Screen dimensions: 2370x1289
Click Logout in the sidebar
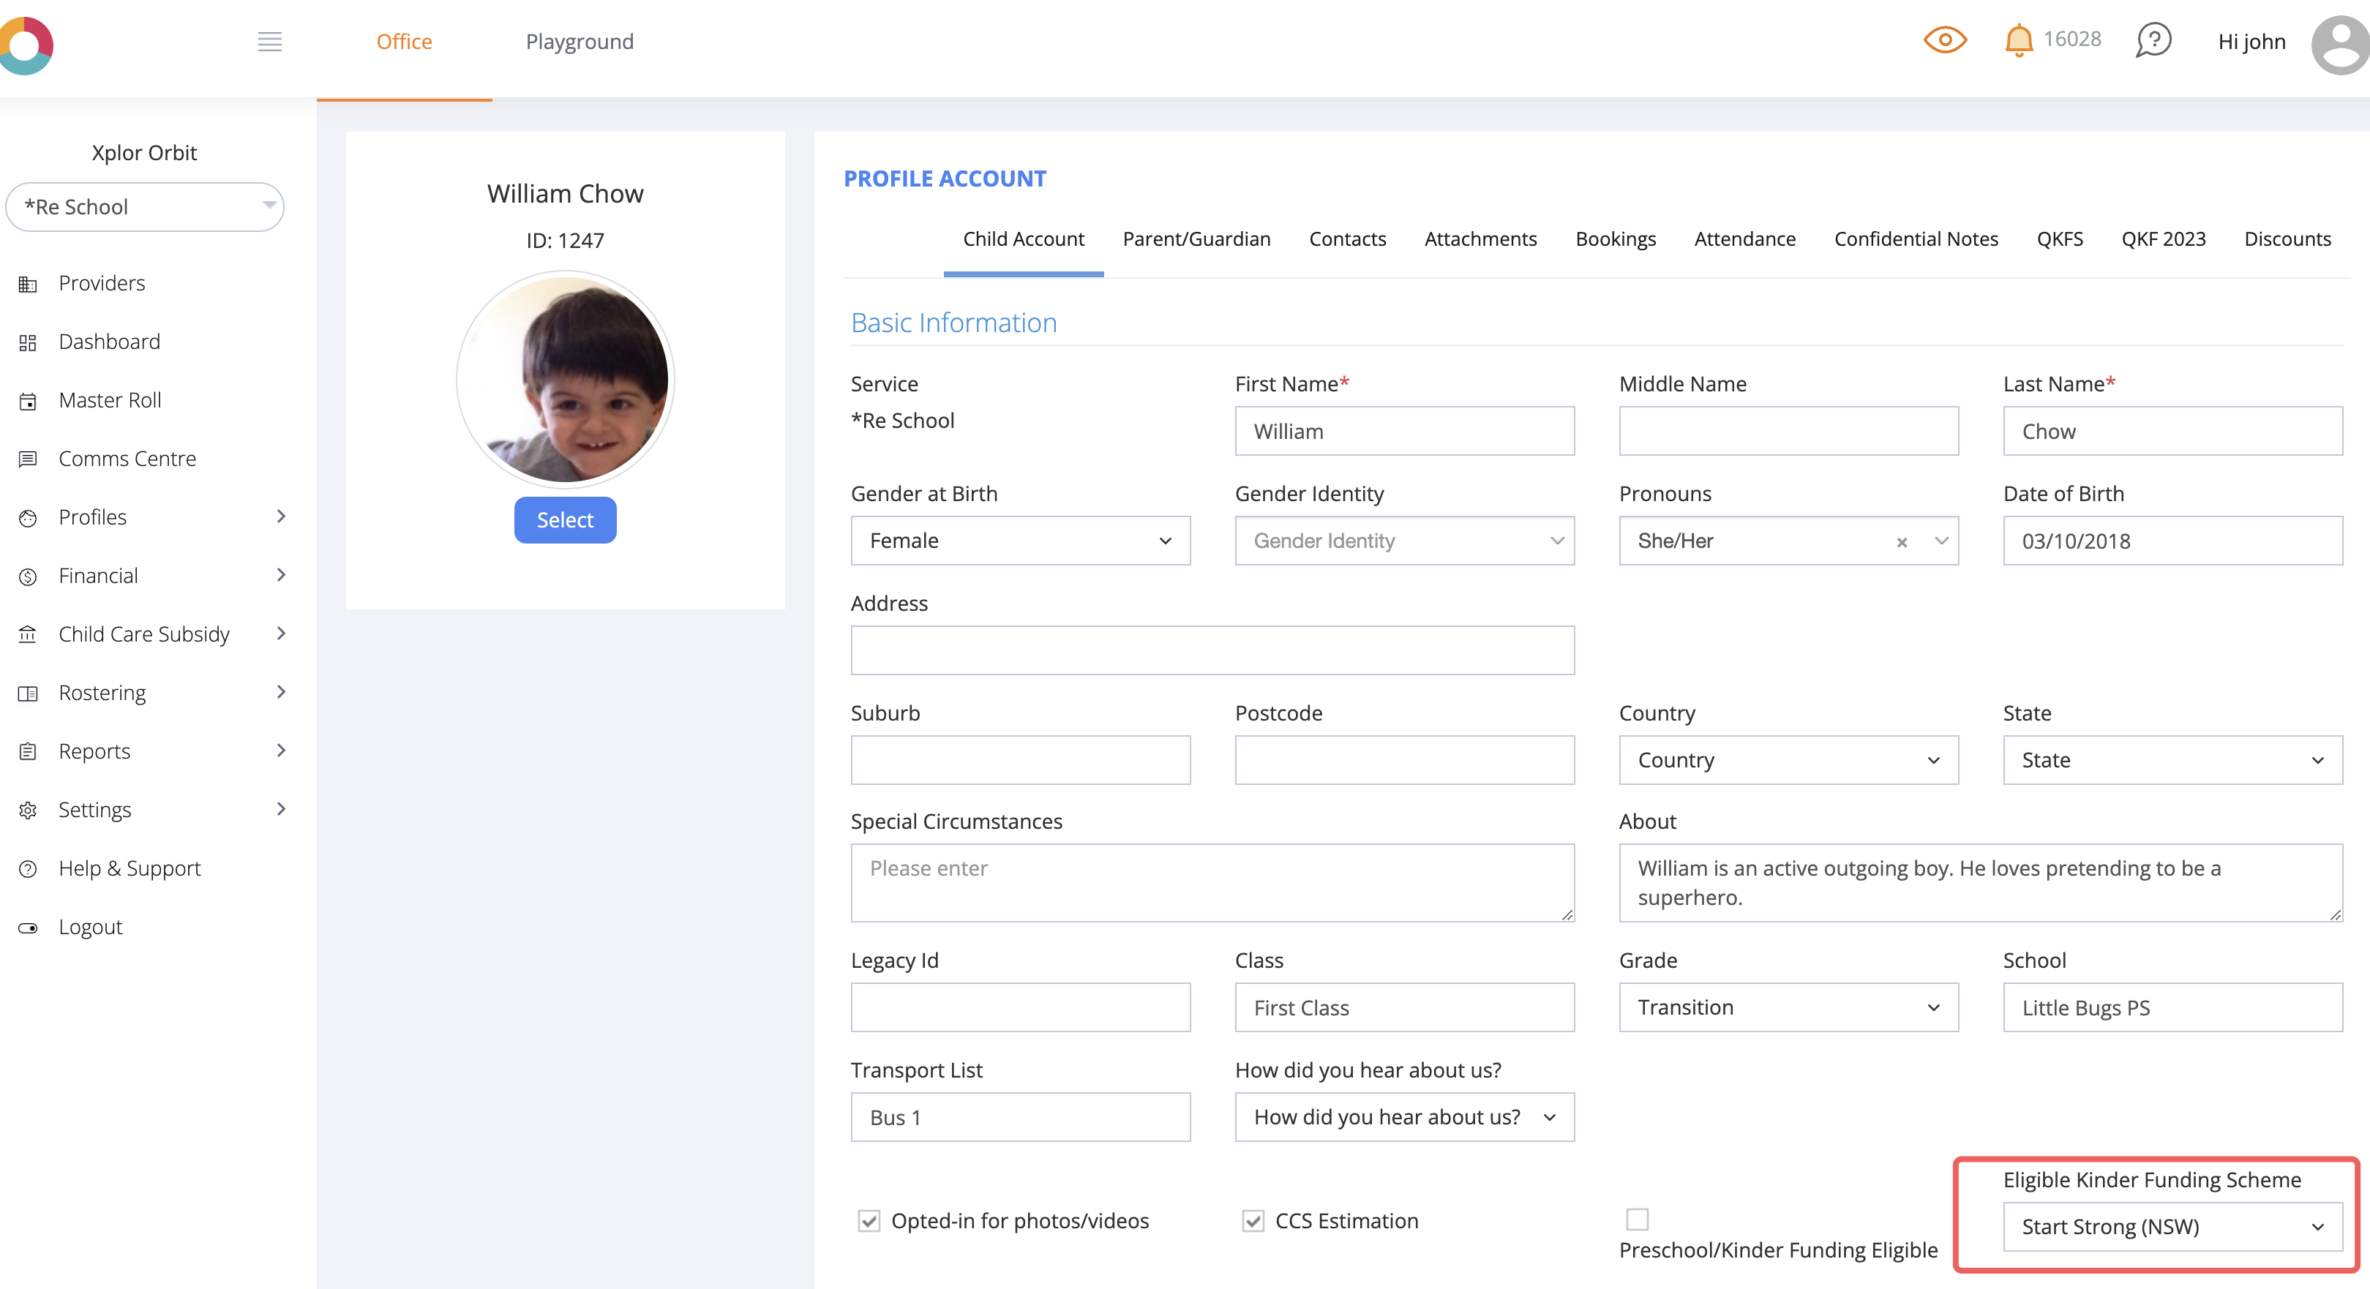[x=90, y=926]
